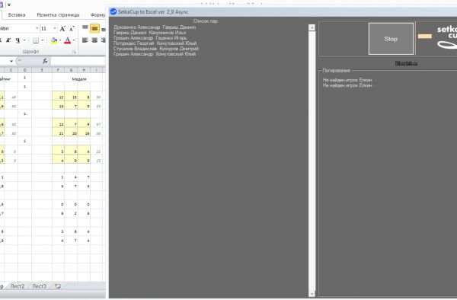The image size is (457, 300).
Task: Open the Шрифт group dialog launcher
Action: tap(75, 52)
